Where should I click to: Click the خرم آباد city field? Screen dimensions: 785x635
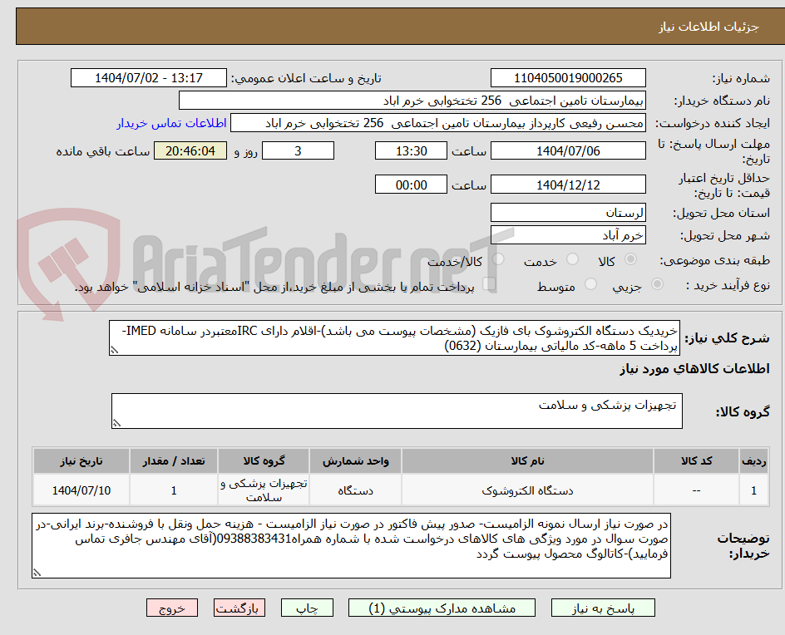click(568, 234)
